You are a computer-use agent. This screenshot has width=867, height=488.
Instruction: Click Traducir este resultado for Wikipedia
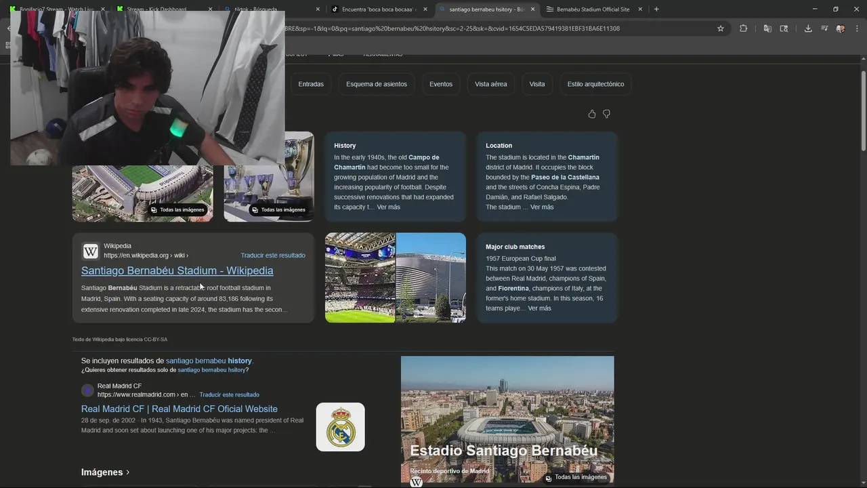coord(273,256)
